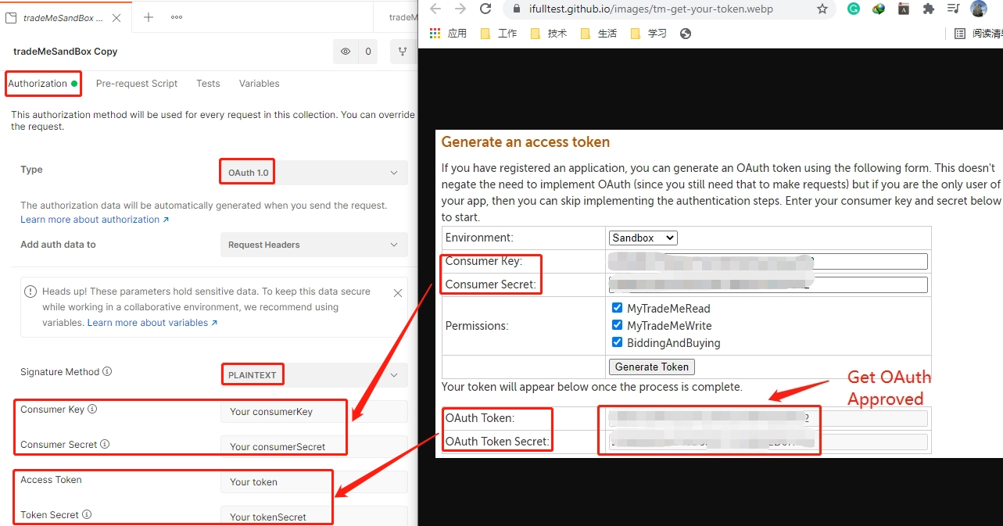Image resolution: width=1003 pixels, height=526 pixels.
Task: Click the globe bookmark icon
Action: tap(686, 34)
